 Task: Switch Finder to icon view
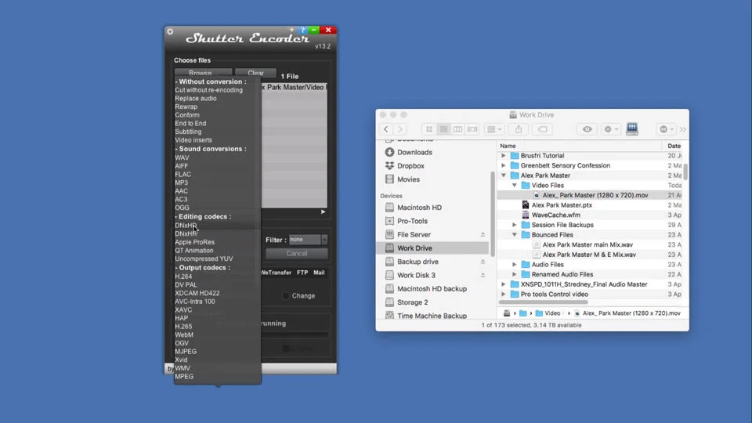point(429,129)
